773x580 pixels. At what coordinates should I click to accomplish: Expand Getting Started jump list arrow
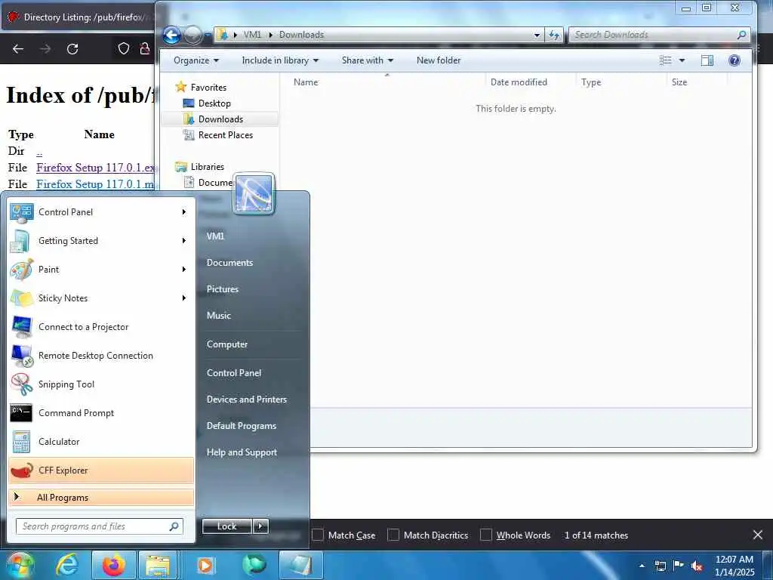[x=184, y=241]
